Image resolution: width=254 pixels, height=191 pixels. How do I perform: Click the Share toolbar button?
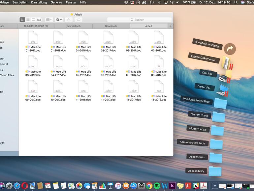coord(69,20)
